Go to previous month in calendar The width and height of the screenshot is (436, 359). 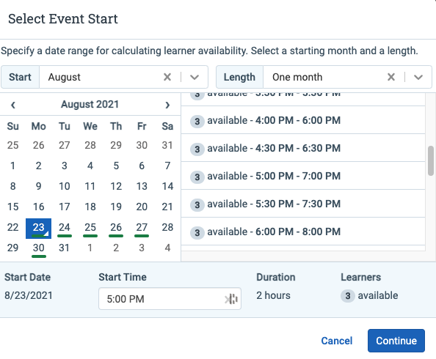pyautogui.click(x=12, y=105)
